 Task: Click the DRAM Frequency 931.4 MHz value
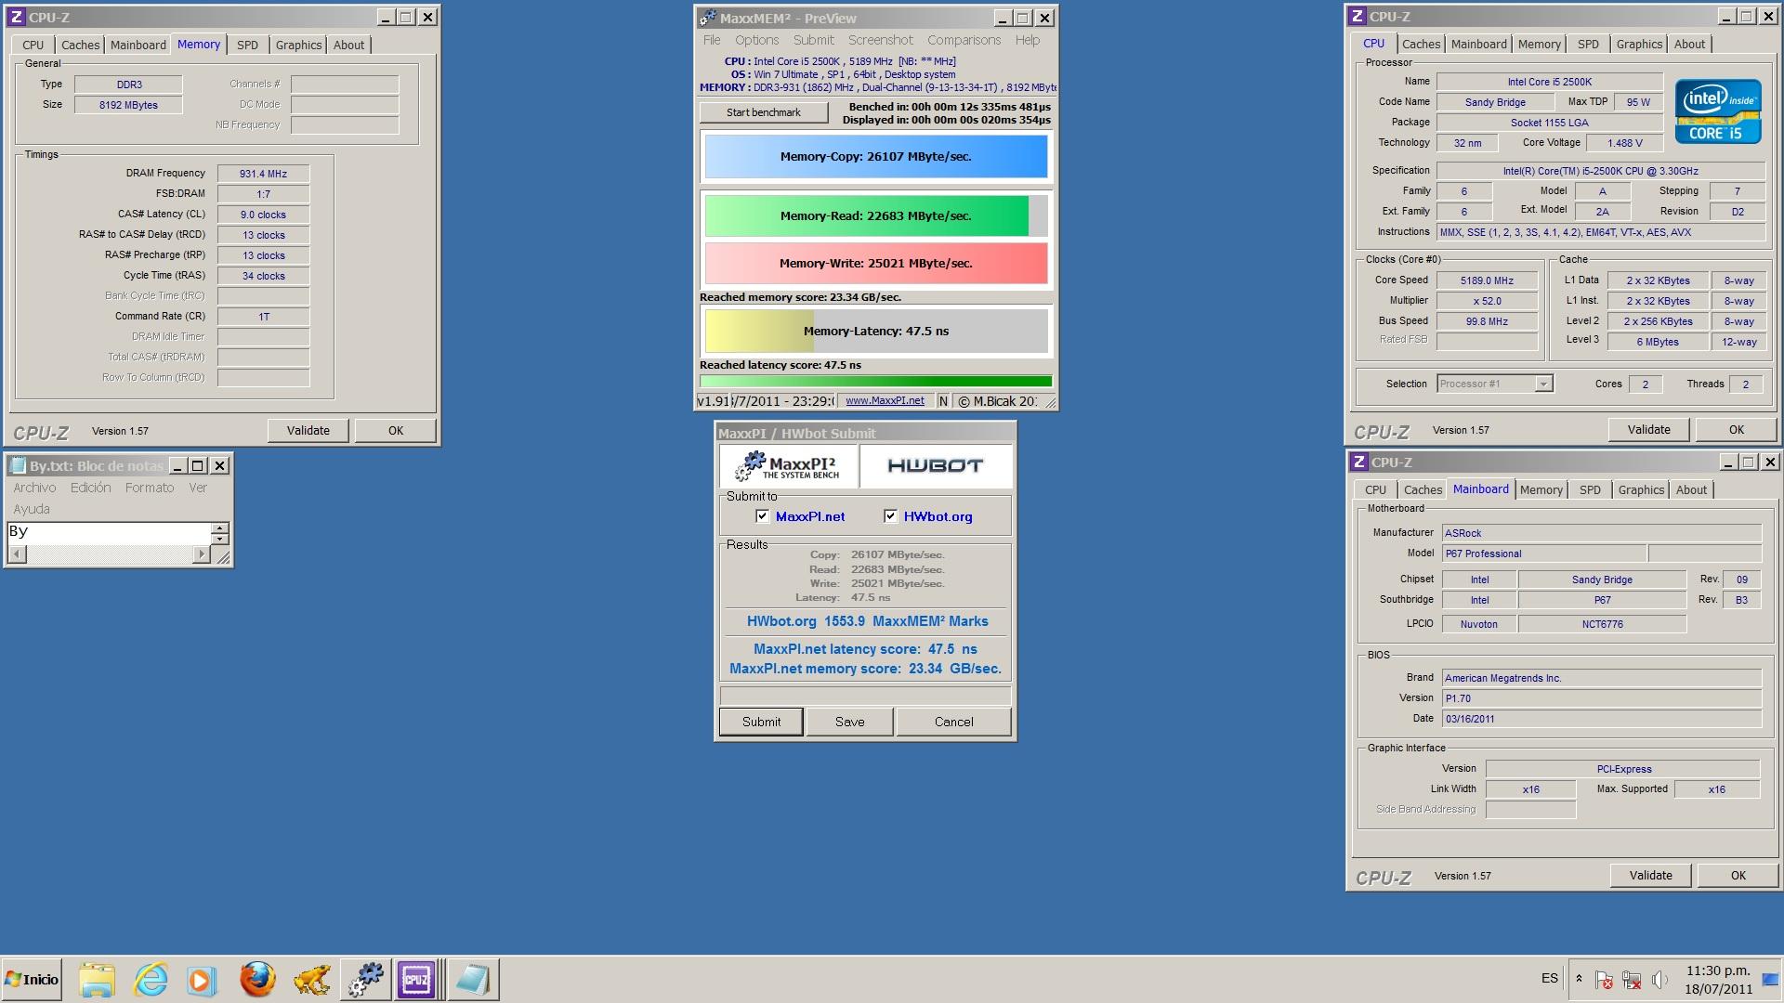[263, 174]
